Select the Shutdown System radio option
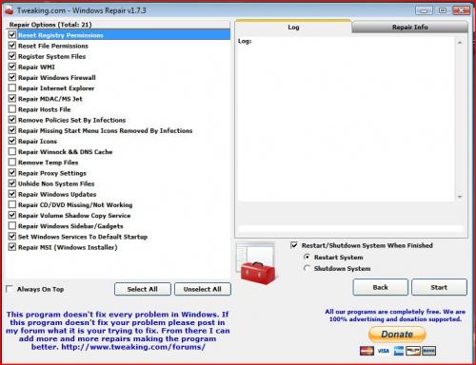Image resolution: width=476 pixels, height=365 pixels. coord(307,268)
